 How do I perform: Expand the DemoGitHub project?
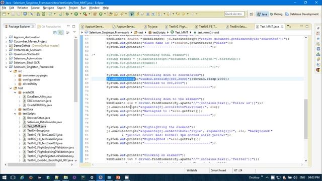pyautogui.click(x=6, y=46)
